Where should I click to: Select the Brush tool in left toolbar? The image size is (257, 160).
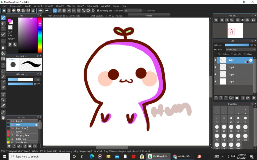pos(3,18)
